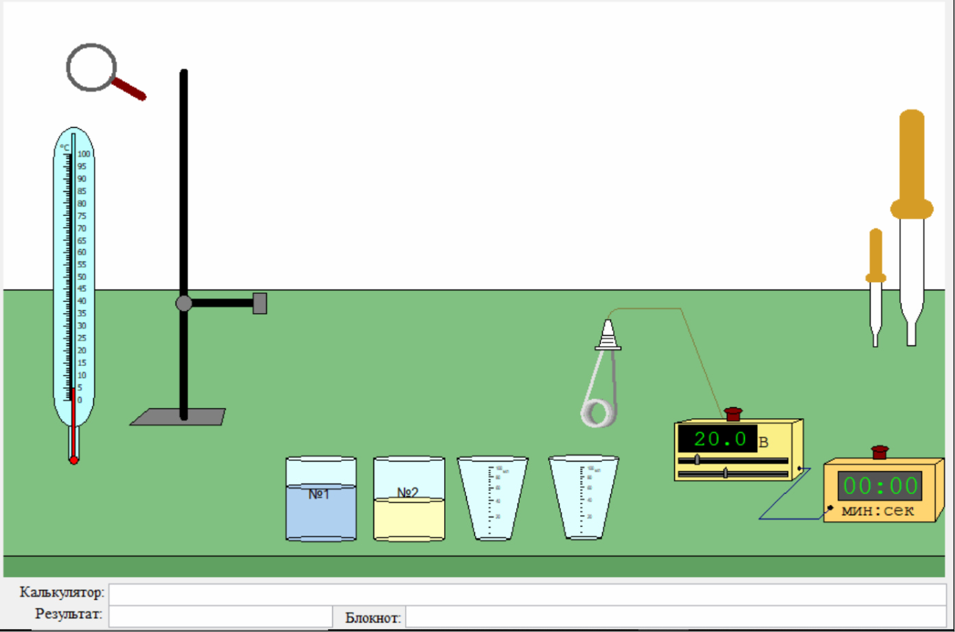
Task: Click the power supply voltage display 20.0
Action: tap(718, 439)
